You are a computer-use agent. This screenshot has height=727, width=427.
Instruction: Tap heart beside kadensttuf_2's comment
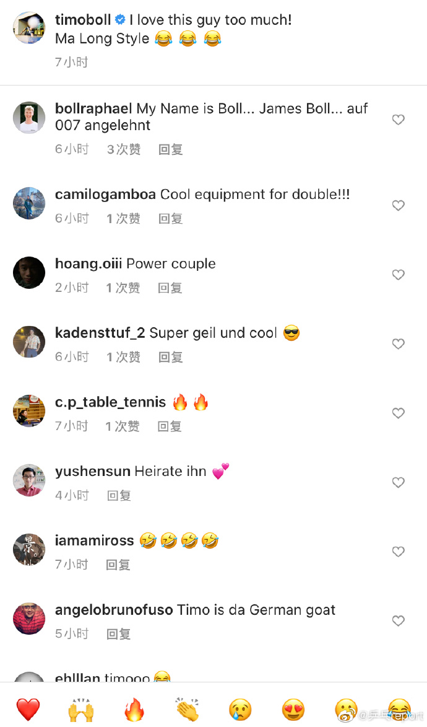(399, 343)
